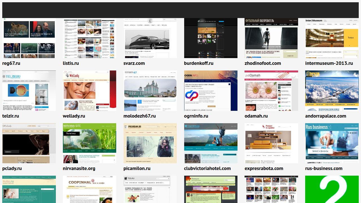This screenshot has height=203, width=361.
Task: Open the molodezh67.ru cathedral thumbnail
Action: (150, 91)
